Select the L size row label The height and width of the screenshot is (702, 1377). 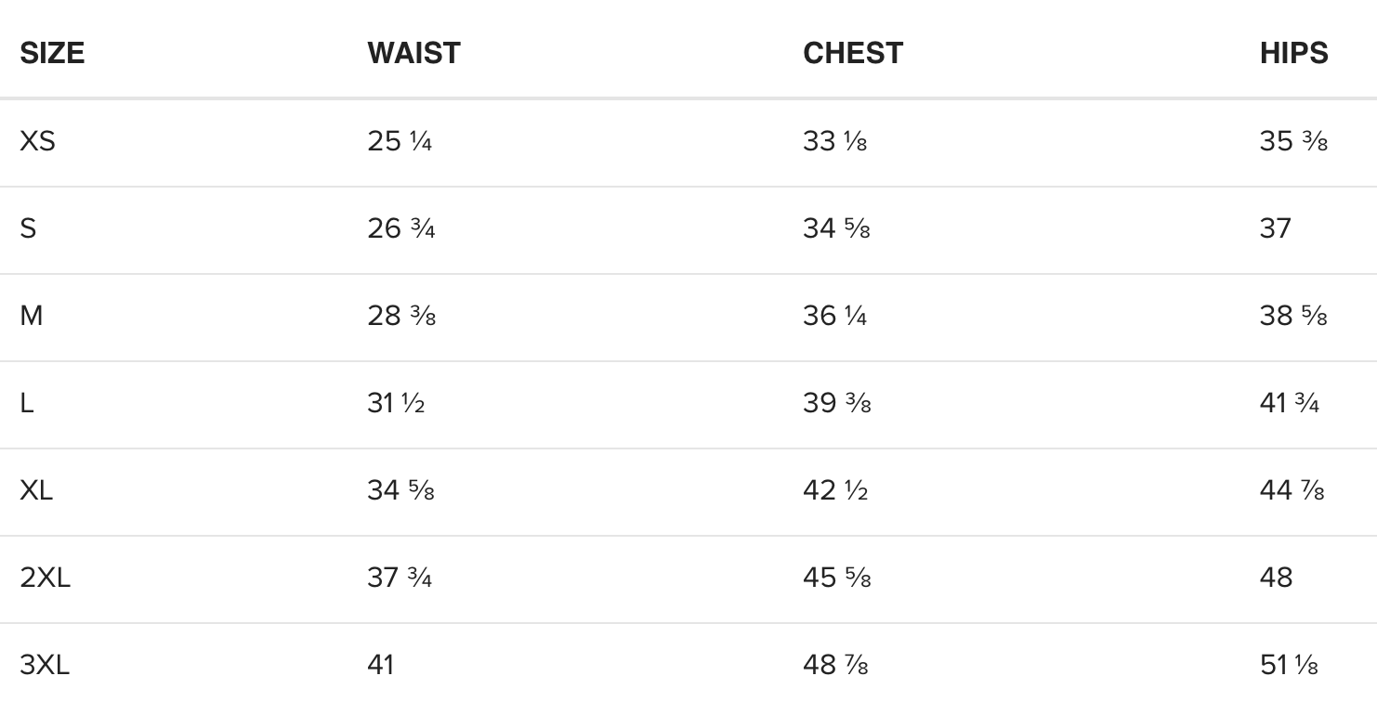click(26, 403)
